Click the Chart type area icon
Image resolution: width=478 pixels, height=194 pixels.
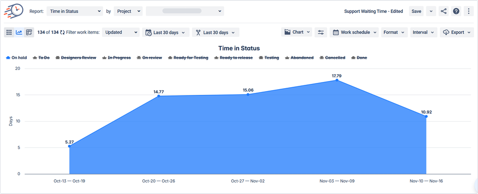pyautogui.click(x=287, y=32)
